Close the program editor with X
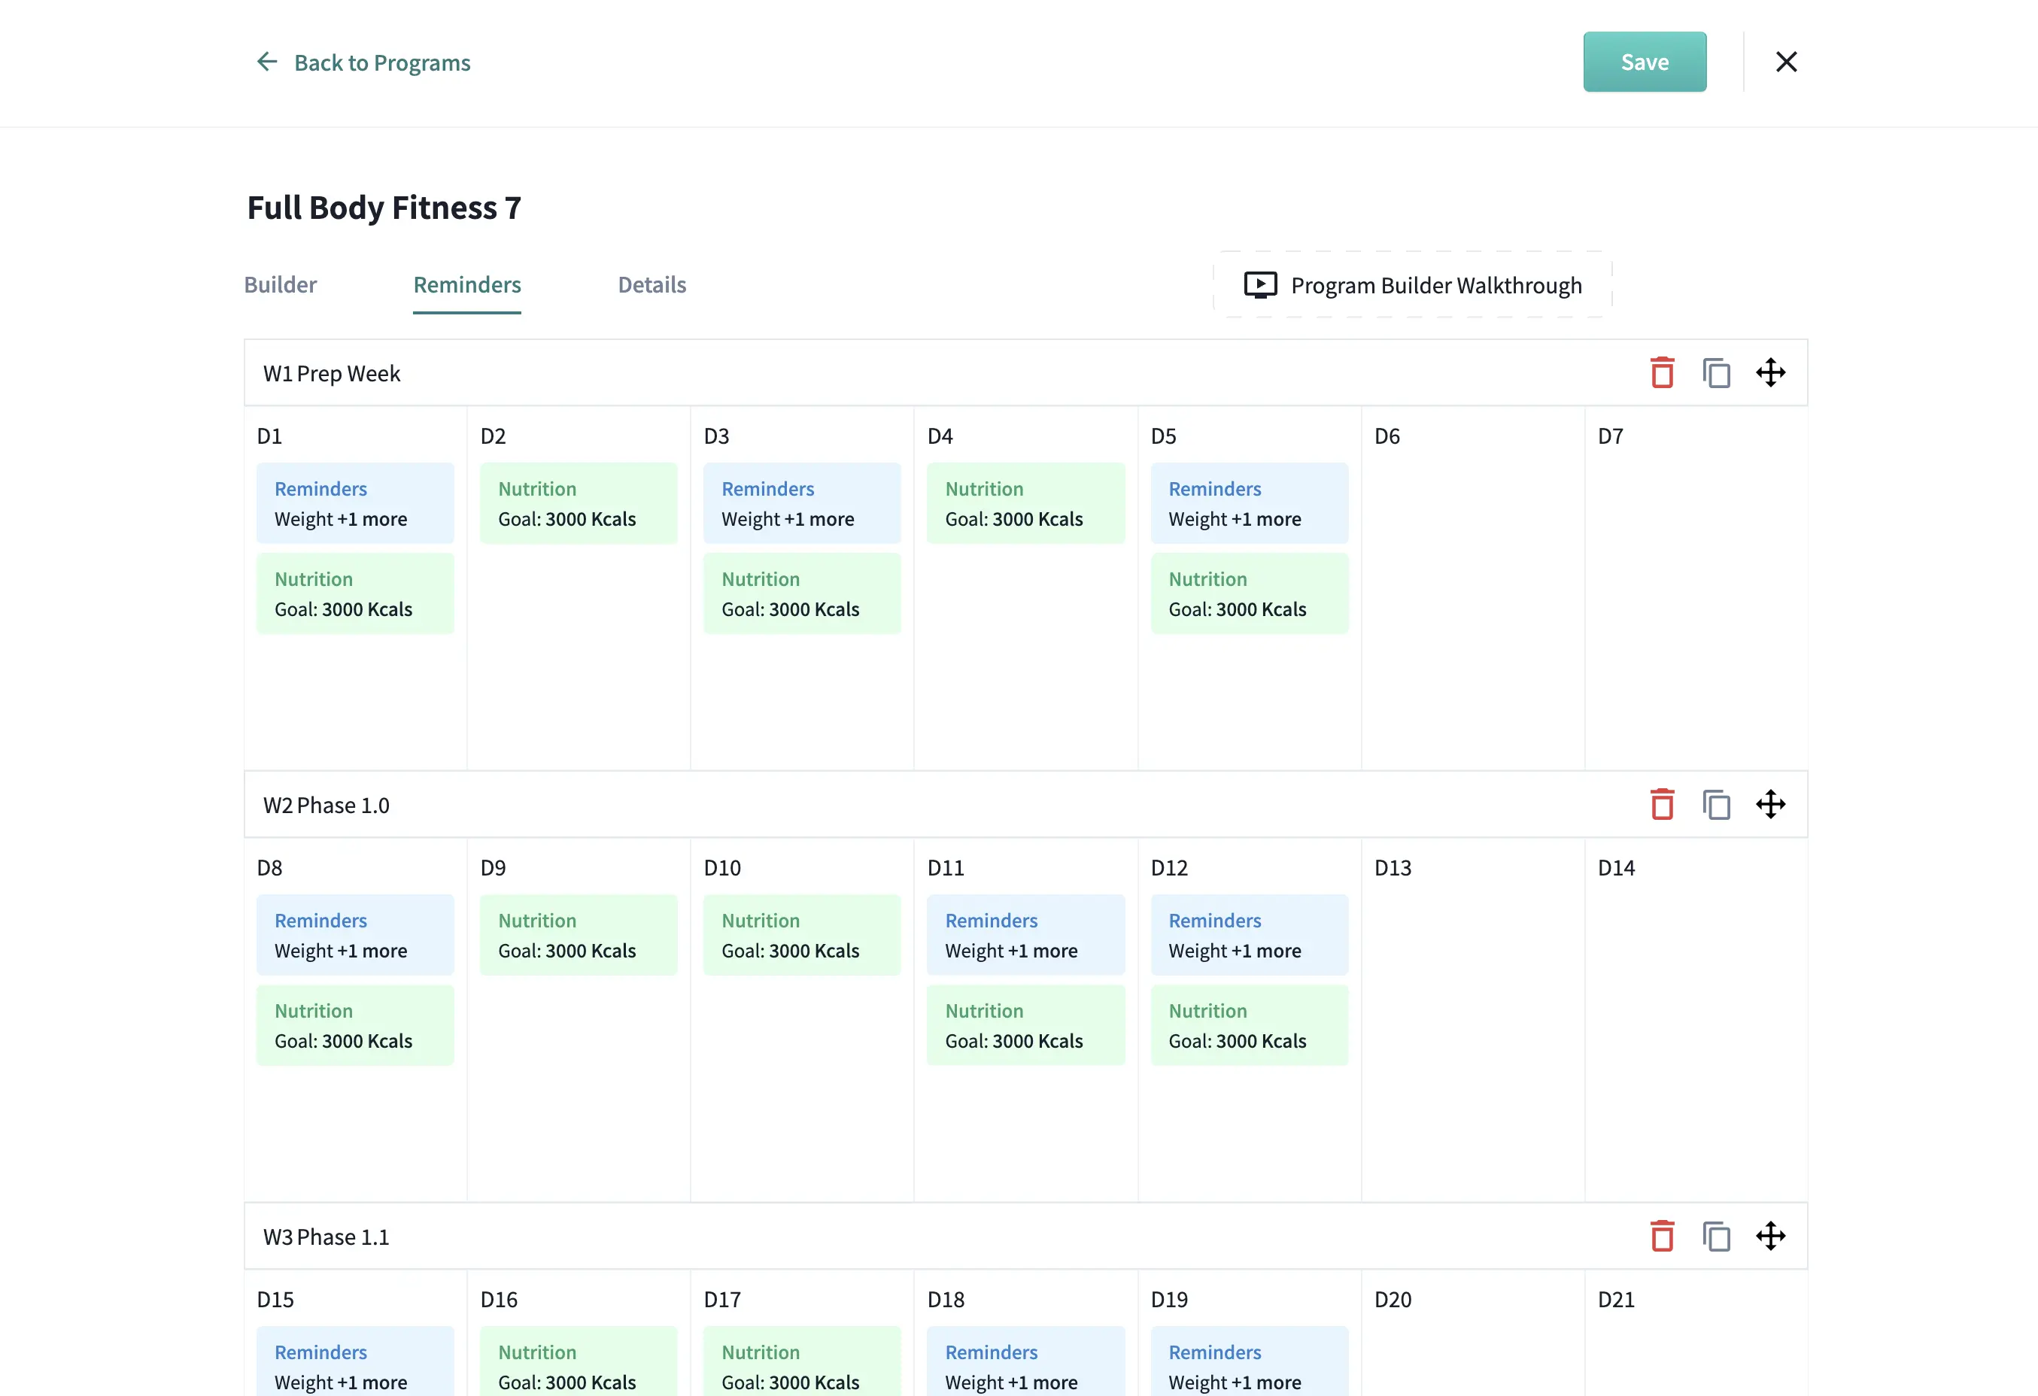The width and height of the screenshot is (2038, 1396). (1785, 62)
